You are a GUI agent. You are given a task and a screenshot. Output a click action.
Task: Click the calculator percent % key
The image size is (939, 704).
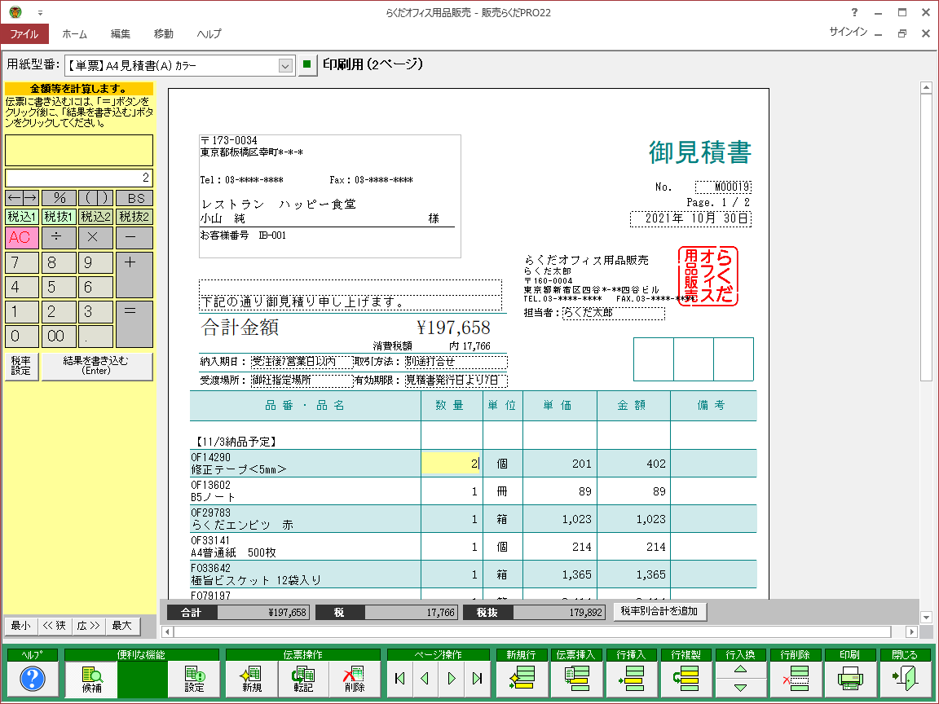pos(60,198)
